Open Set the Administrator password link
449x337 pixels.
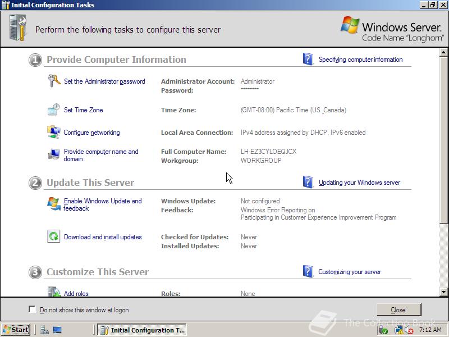(x=104, y=81)
